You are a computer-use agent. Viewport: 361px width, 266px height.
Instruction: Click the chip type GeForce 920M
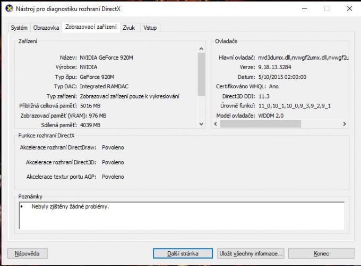pyautogui.click(x=97, y=77)
